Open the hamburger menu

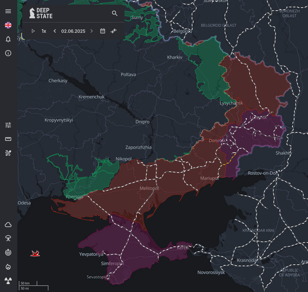click(8, 11)
